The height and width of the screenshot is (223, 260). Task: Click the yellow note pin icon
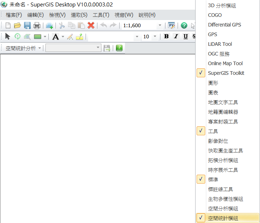(x=80, y=37)
